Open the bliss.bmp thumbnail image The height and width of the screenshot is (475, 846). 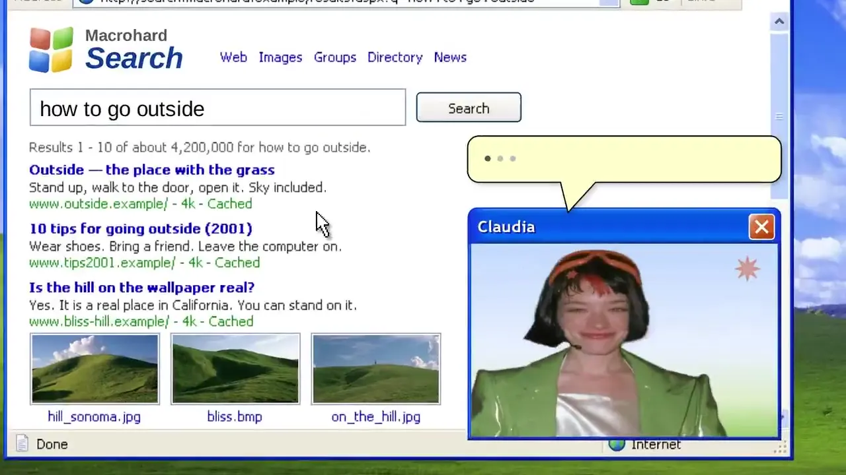[x=235, y=369]
